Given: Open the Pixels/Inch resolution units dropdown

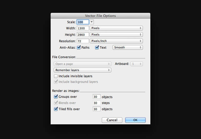Looking at the screenshot, I should 116,41.
